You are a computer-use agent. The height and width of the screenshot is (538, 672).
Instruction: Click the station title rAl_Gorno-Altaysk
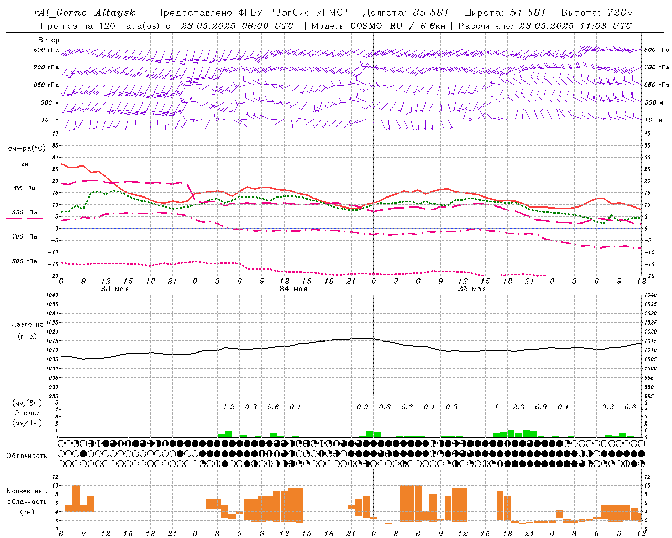click(85, 13)
